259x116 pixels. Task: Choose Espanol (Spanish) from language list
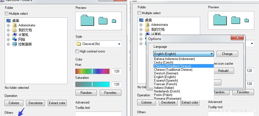coord(183,80)
